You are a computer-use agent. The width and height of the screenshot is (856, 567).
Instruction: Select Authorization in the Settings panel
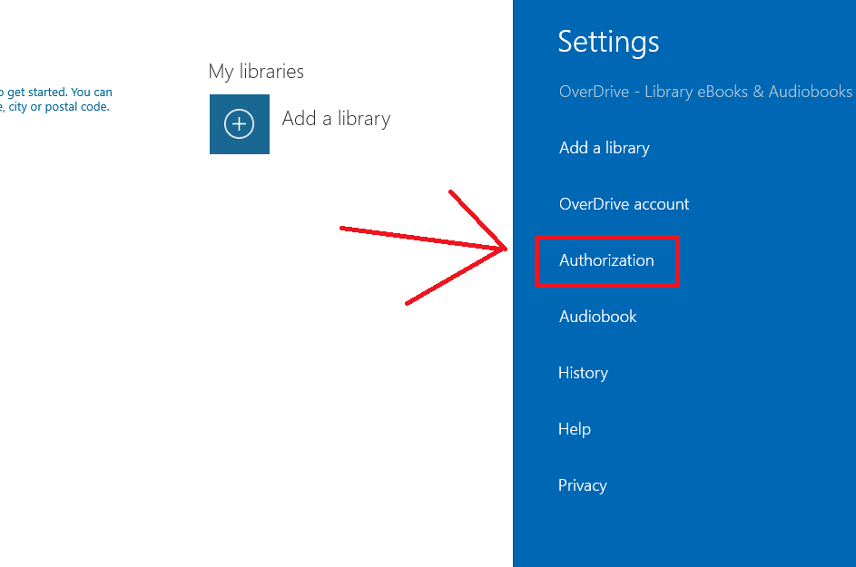pyautogui.click(x=606, y=260)
